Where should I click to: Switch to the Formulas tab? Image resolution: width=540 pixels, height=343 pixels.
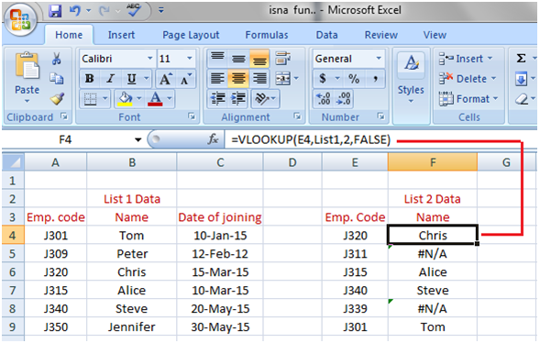coord(267,35)
